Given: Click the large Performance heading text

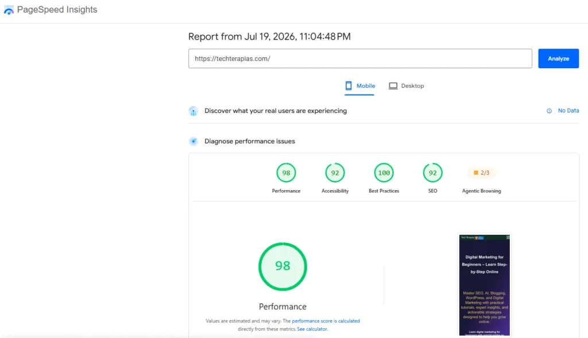Looking at the screenshot, I should [x=283, y=306].
